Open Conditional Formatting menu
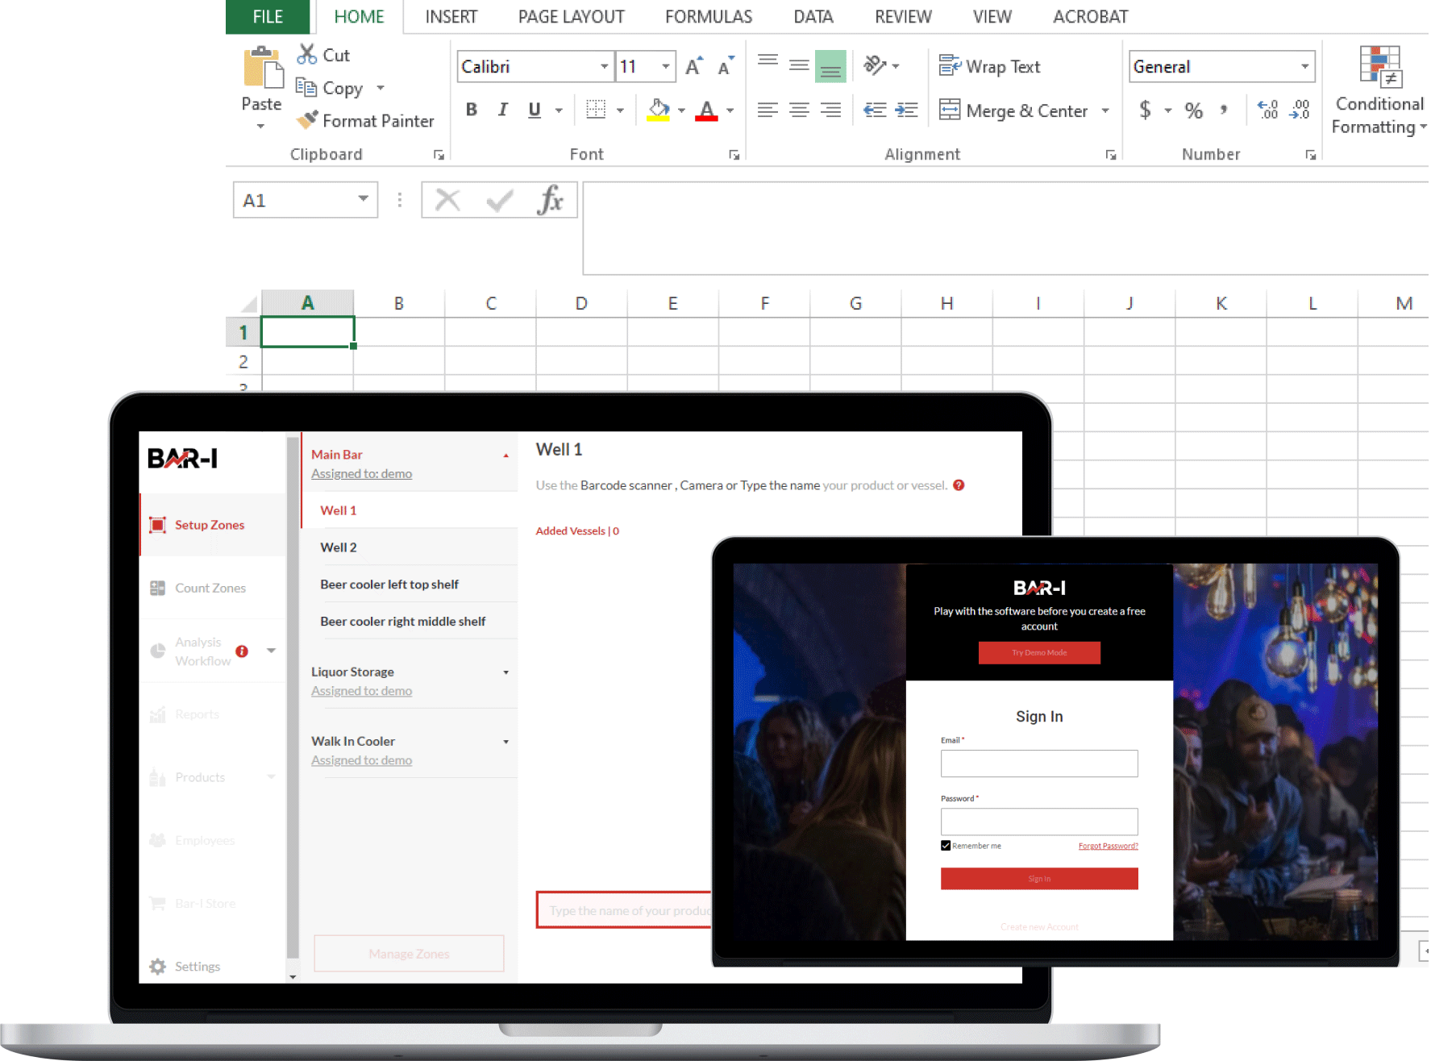The image size is (1456, 1061). tap(1379, 90)
